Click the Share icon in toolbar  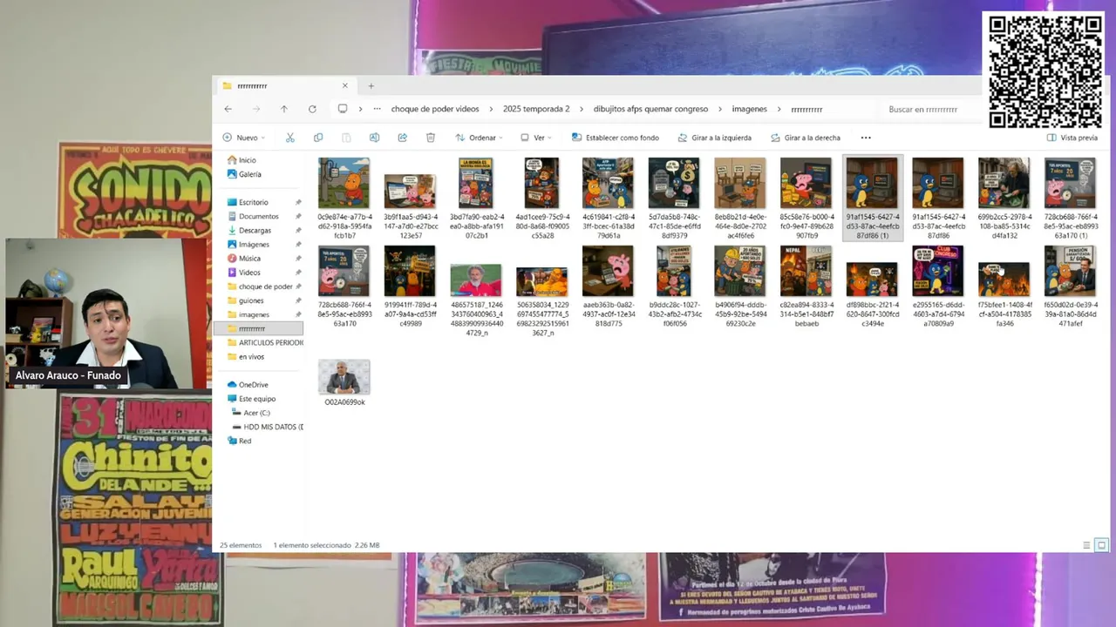(402, 138)
